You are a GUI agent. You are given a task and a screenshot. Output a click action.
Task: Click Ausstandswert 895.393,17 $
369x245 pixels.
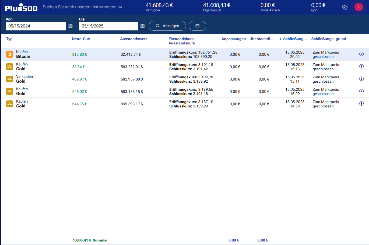(x=132, y=104)
